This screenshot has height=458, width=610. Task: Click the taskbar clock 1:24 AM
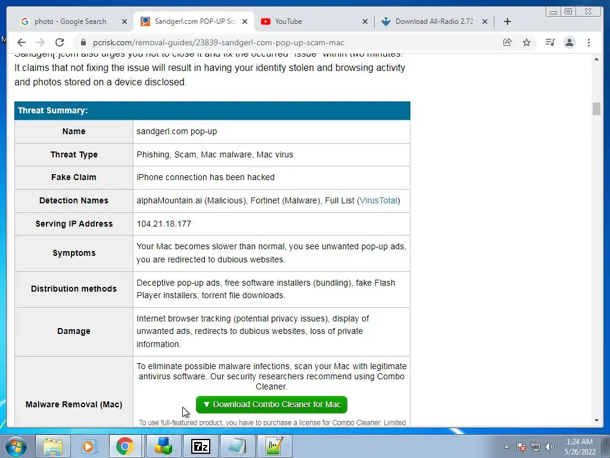click(580, 447)
